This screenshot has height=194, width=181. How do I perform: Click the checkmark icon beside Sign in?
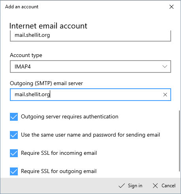(x=121, y=186)
